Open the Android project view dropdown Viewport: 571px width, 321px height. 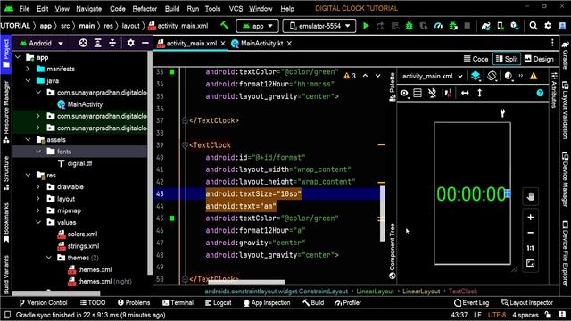coord(42,43)
